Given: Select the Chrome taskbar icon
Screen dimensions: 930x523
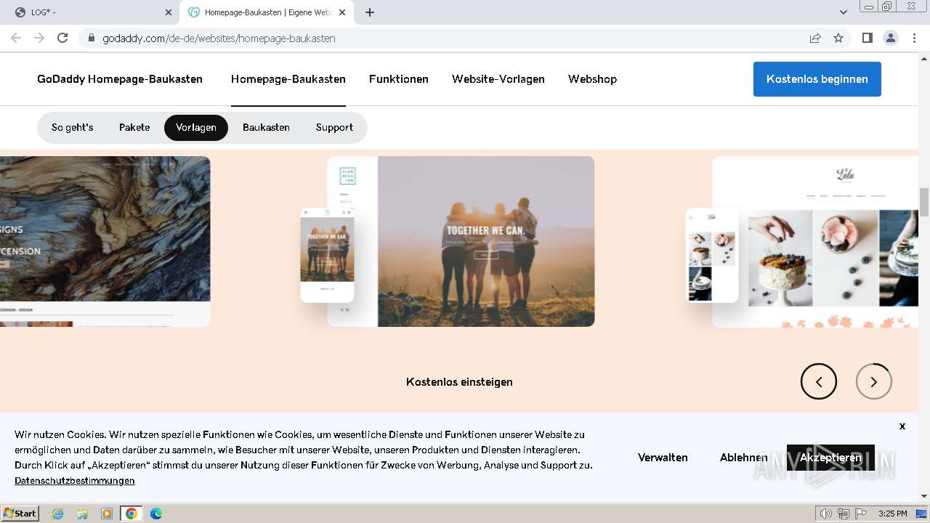Looking at the screenshot, I should pyautogui.click(x=132, y=514).
